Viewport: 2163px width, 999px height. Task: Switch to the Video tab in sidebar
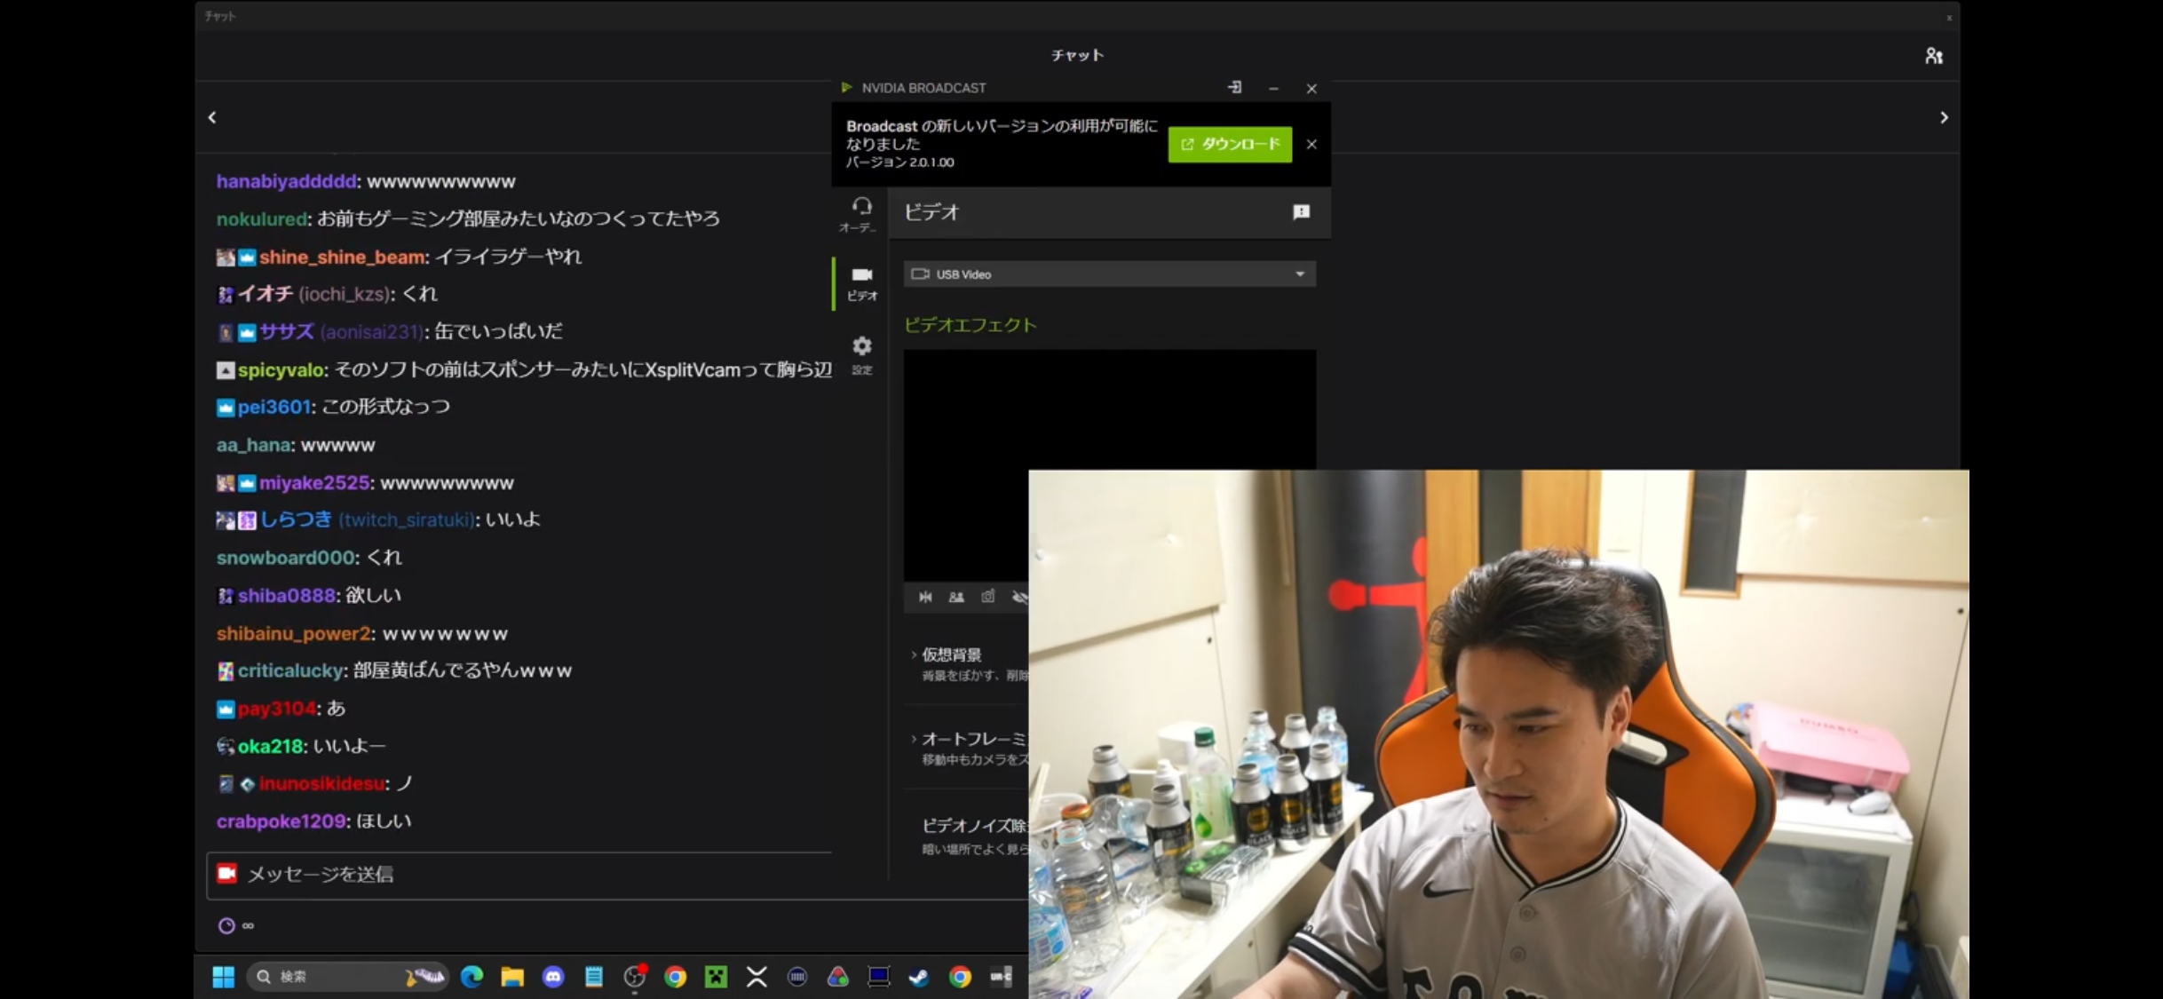[860, 282]
